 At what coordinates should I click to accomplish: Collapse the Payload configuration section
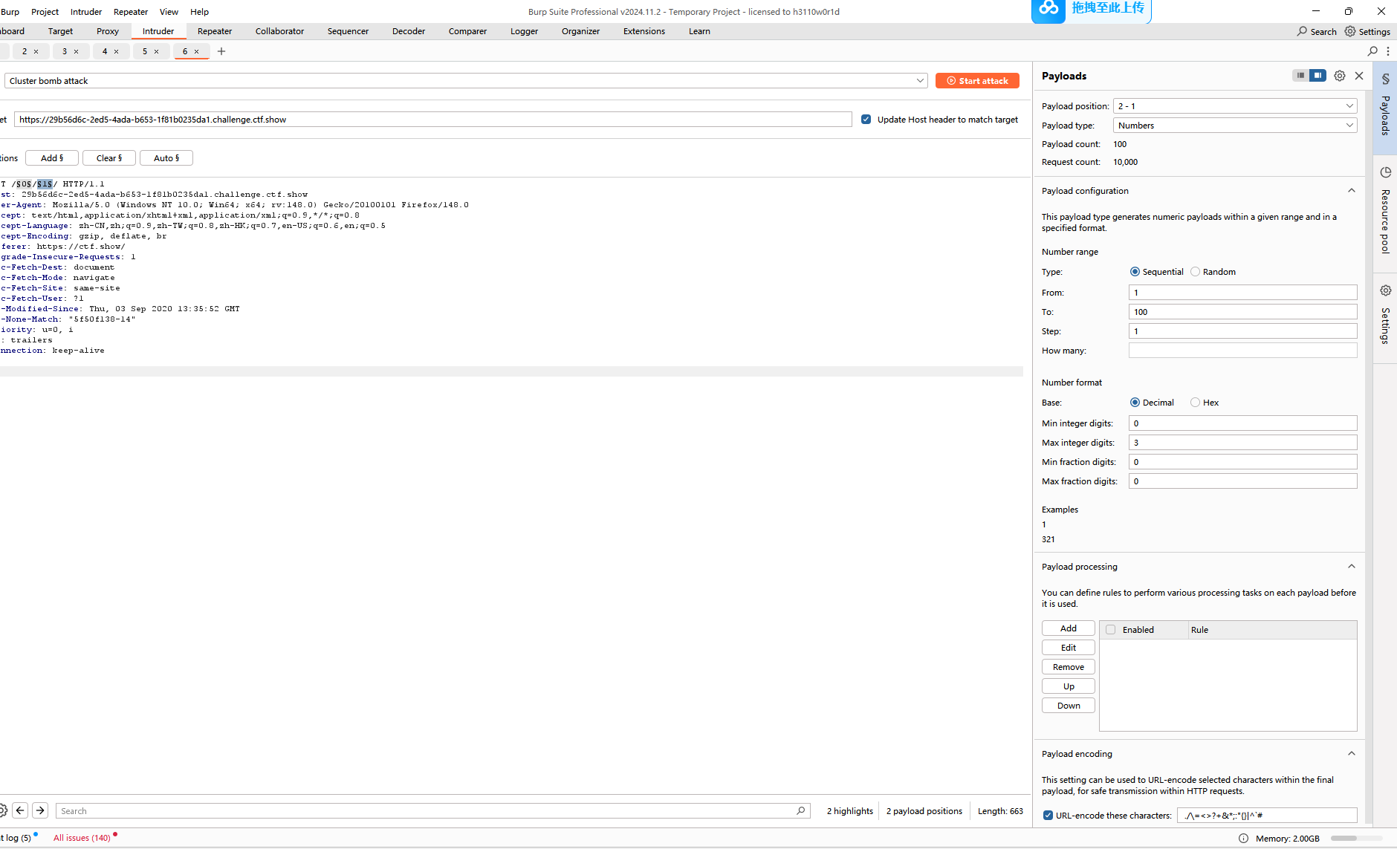pyautogui.click(x=1352, y=191)
